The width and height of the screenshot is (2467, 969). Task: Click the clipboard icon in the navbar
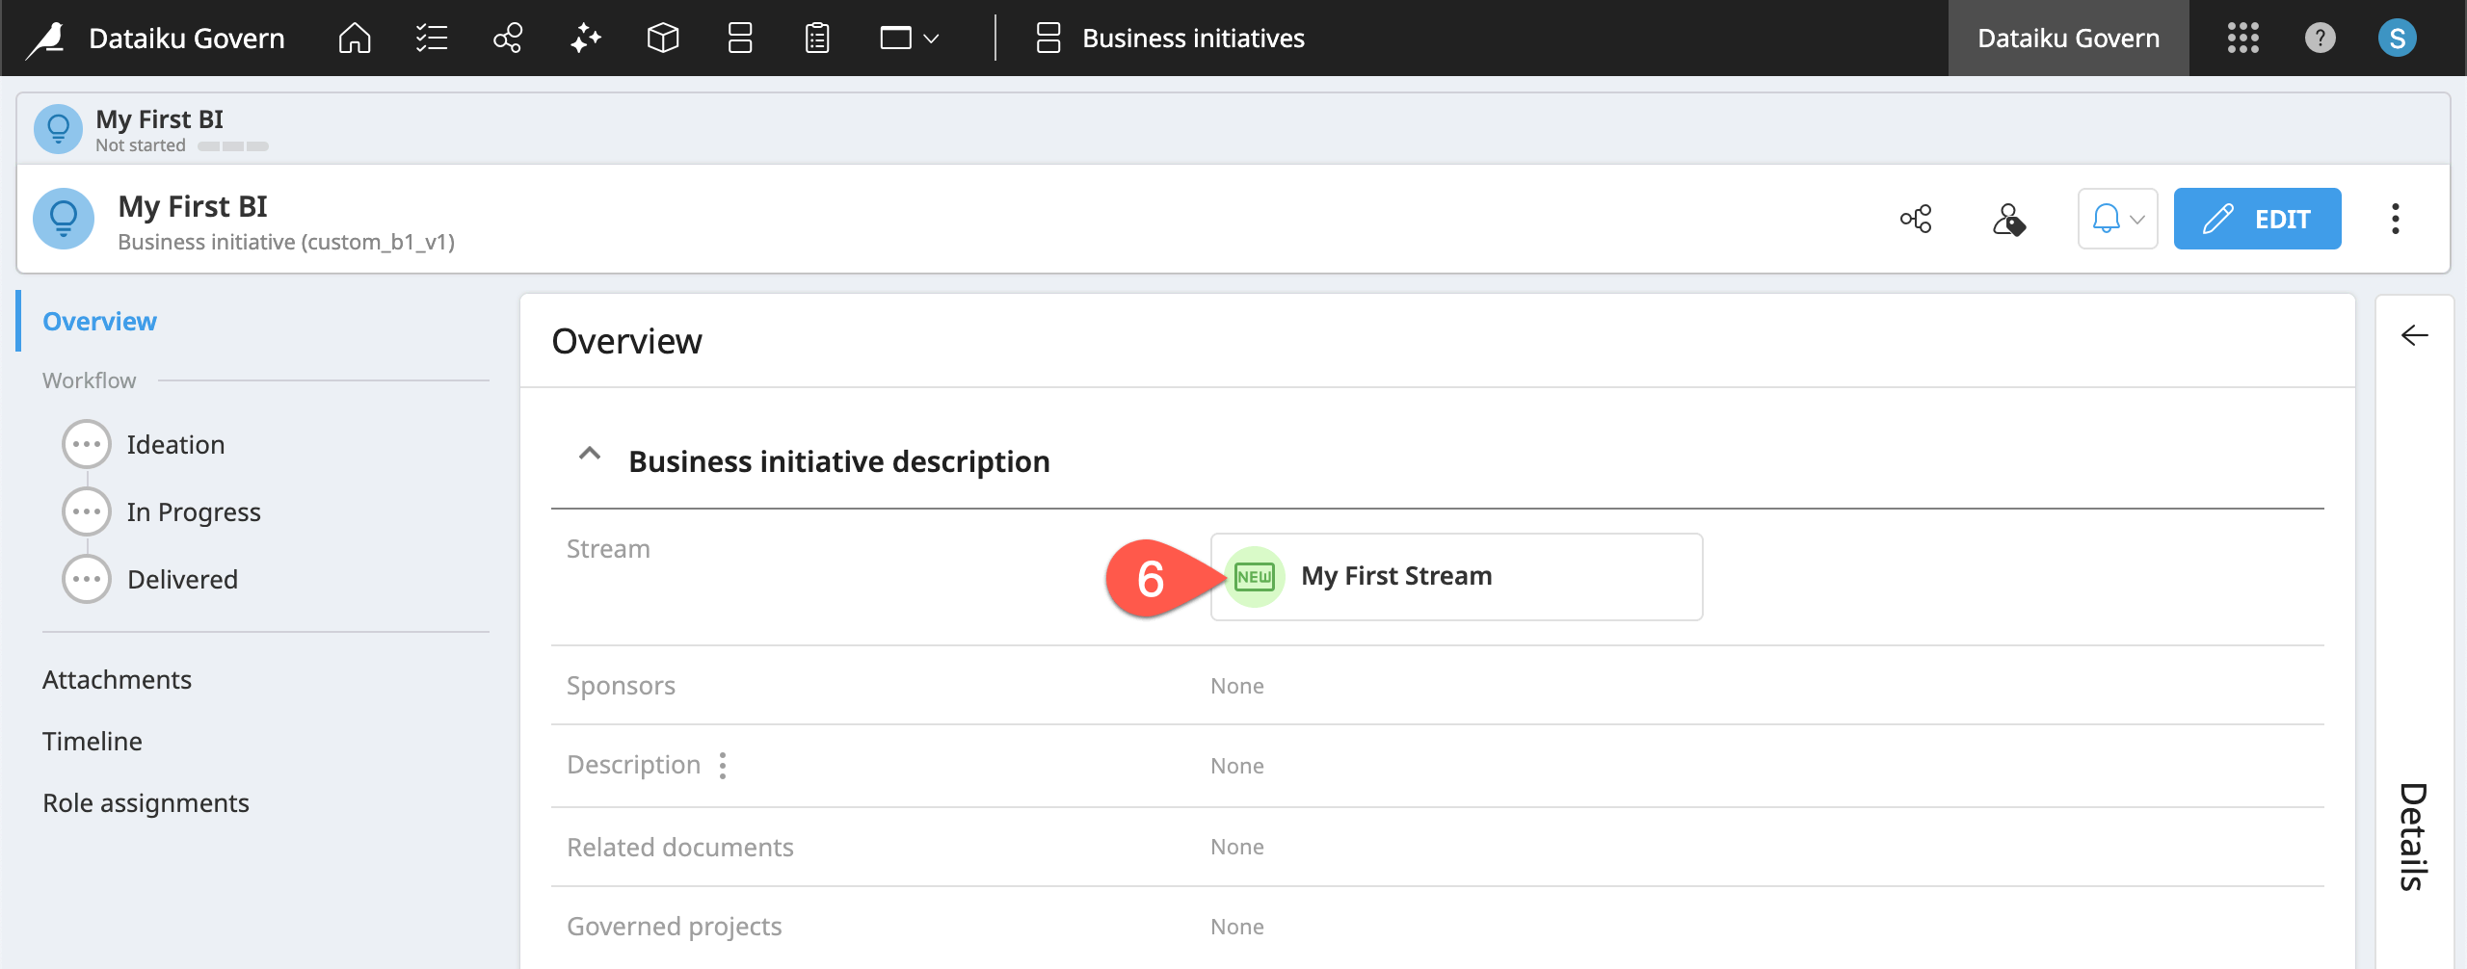tap(815, 38)
